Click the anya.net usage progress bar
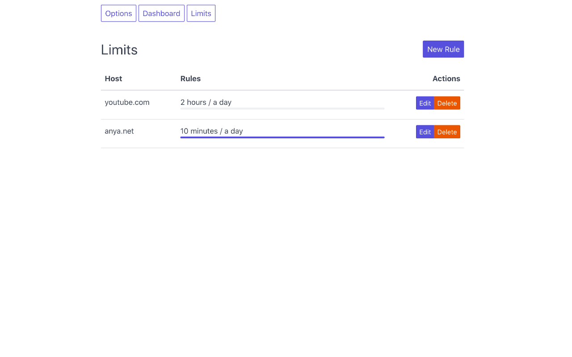The height and width of the screenshot is (357, 572). click(x=282, y=137)
